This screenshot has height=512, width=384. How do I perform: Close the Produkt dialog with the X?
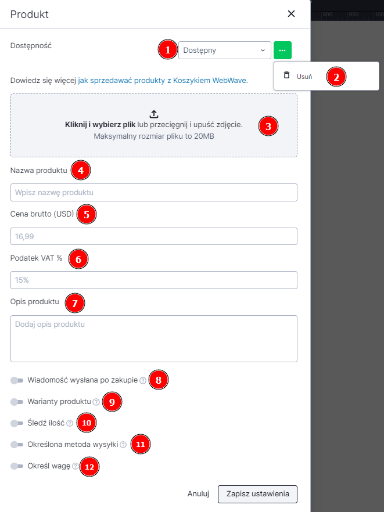click(x=291, y=13)
